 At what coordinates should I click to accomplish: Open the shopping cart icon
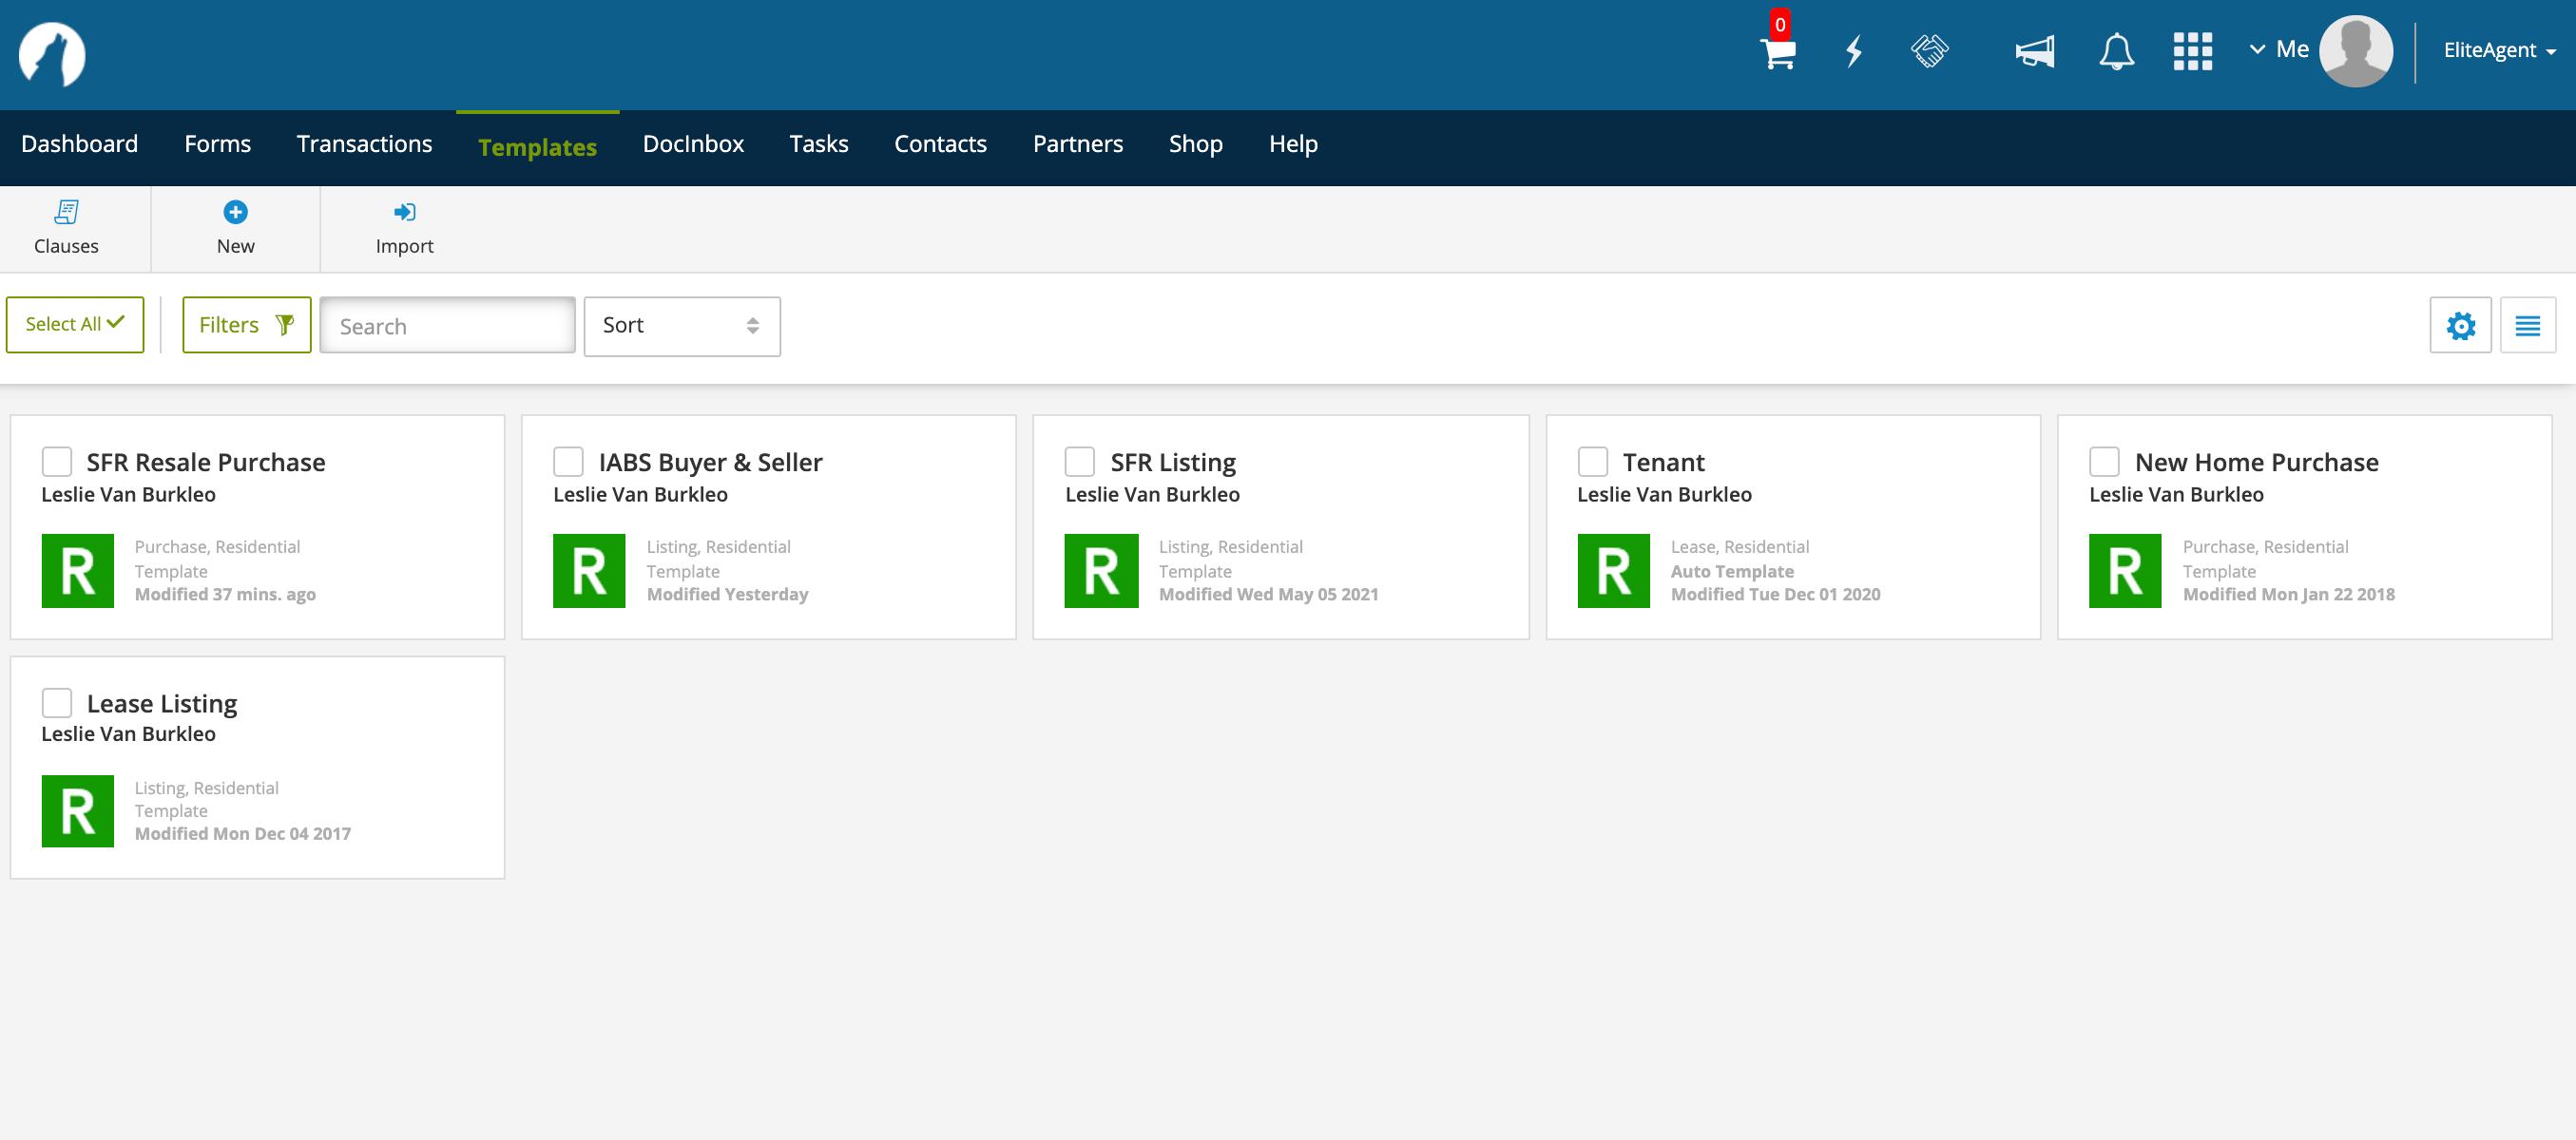click(1778, 52)
